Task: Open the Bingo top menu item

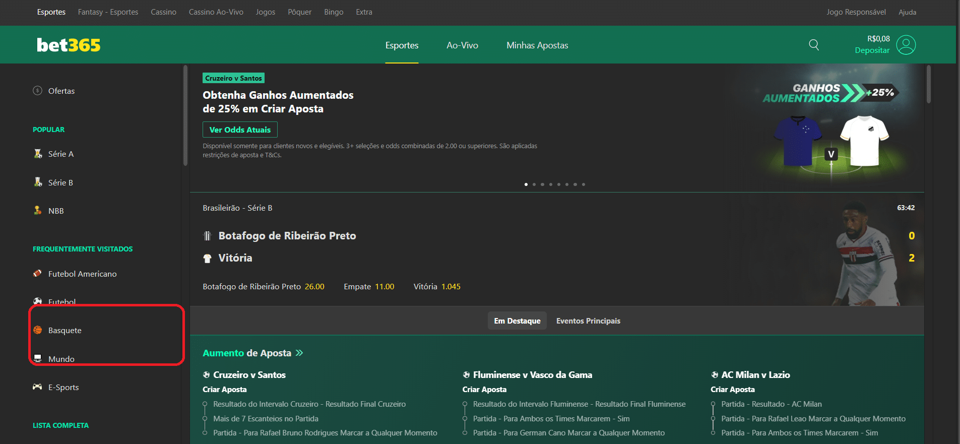Action: [334, 12]
